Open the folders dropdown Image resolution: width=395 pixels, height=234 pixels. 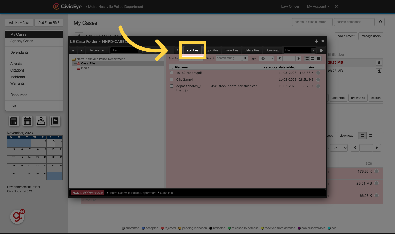click(x=97, y=50)
